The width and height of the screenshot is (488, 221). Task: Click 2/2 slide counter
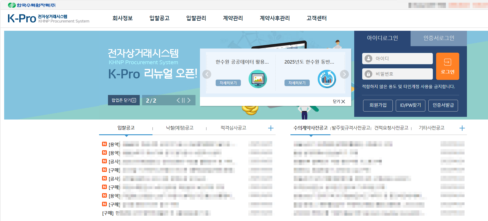pyautogui.click(x=151, y=101)
